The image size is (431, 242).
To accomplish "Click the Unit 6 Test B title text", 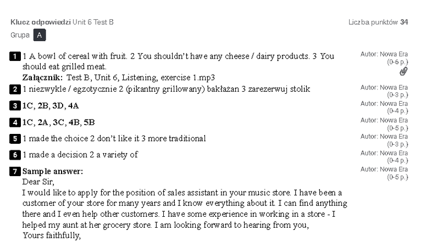I will point(93,22).
